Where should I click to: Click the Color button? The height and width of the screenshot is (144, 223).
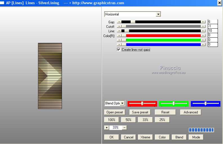[x=162, y=137]
